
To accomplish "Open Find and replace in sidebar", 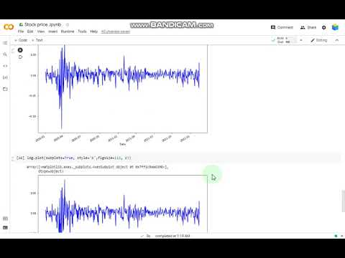I will click(5, 54).
